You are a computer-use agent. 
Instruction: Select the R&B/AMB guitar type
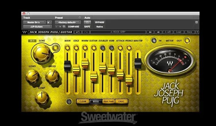coord(109,101)
